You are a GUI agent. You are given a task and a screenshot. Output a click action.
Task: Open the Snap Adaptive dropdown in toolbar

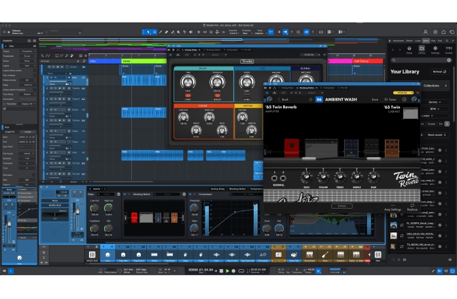(x=260, y=33)
